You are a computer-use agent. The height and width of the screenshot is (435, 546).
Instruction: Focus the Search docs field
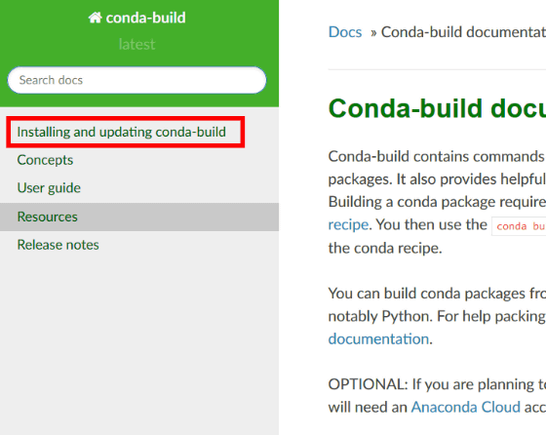[x=136, y=80]
